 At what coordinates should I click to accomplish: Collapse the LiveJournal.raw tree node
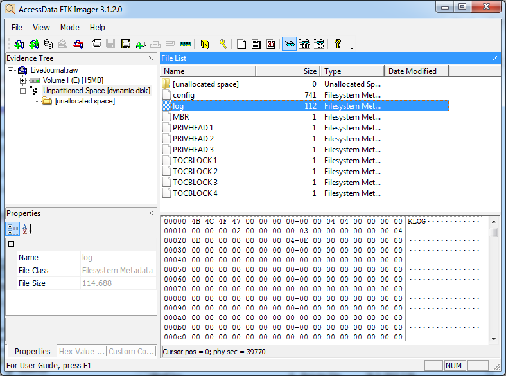coord(12,70)
